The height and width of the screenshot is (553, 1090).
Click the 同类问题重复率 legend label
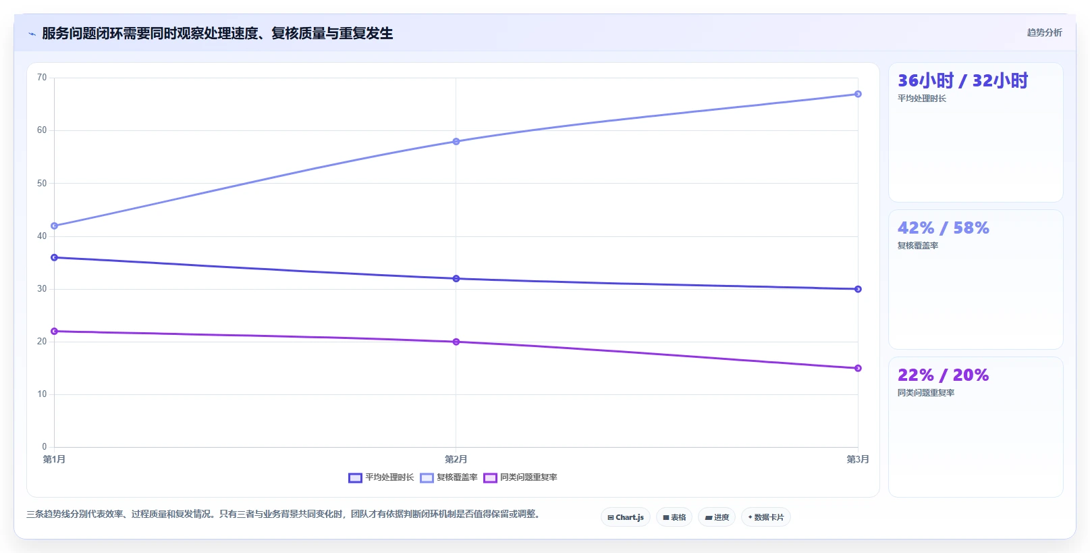coord(528,477)
